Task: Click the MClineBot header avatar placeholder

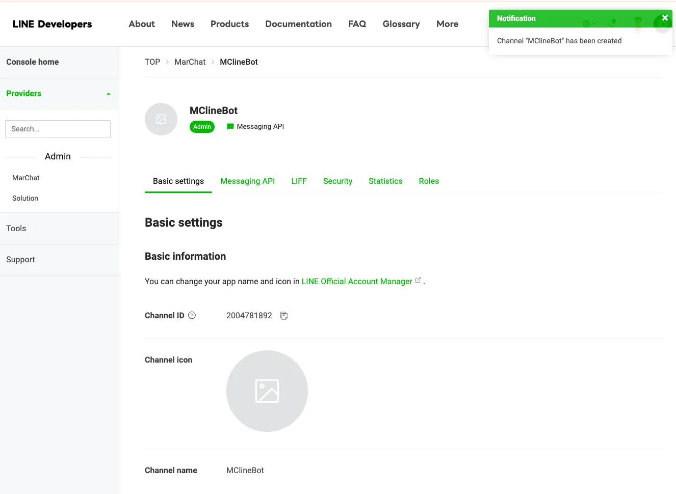Action: coord(161,119)
